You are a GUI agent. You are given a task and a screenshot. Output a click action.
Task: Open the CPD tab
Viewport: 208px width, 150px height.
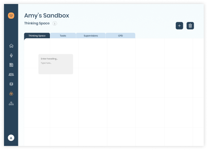click(121, 36)
